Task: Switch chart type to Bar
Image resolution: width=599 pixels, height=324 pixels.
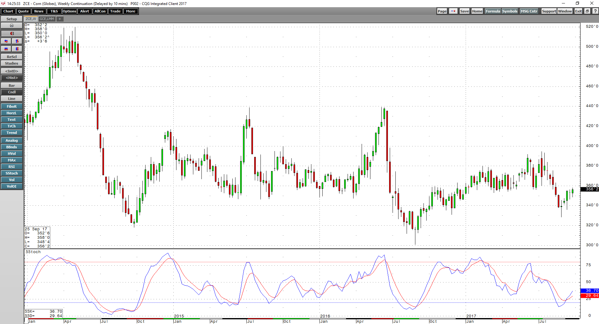Action: click(12, 86)
